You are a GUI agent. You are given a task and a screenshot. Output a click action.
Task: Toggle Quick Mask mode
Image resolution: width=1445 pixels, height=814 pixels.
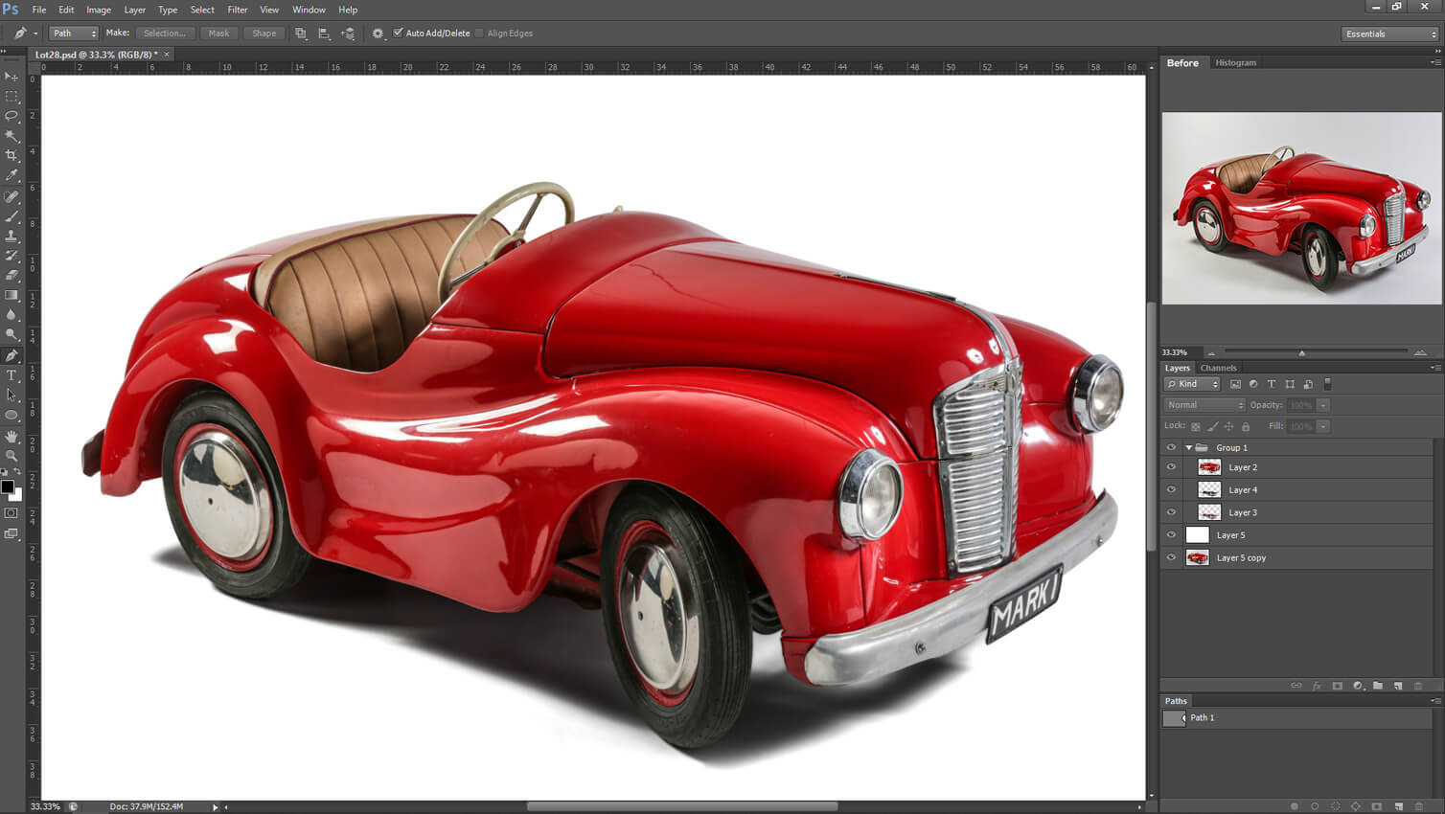tap(11, 513)
